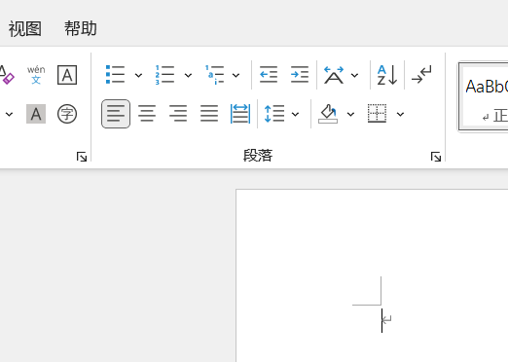Click the phonetic guide wén icon
This screenshot has height=362, width=508.
[36, 75]
